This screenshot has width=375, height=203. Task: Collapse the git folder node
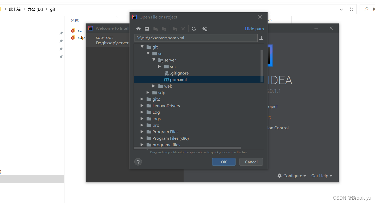click(142, 47)
